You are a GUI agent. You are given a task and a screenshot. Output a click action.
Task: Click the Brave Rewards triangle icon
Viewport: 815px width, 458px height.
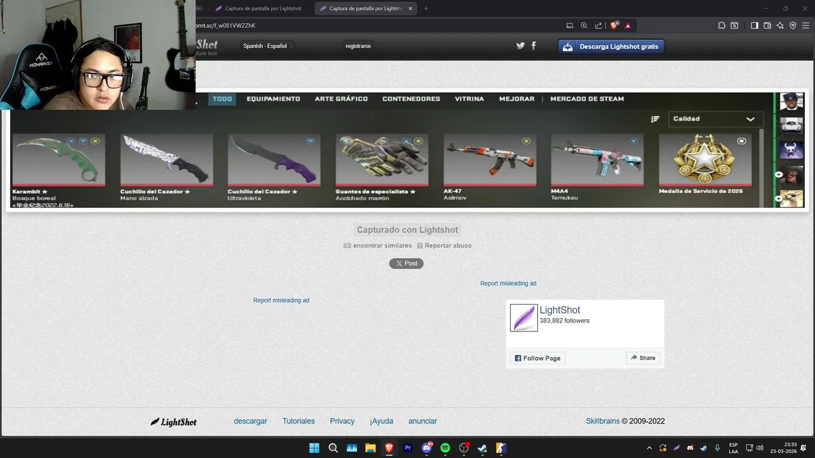tap(628, 25)
